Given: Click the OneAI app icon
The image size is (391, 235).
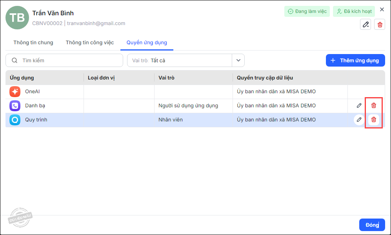Looking at the screenshot, I should (15, 92).
